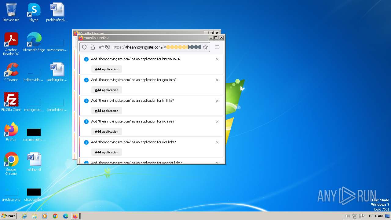Screen dimensions: 391x220
Task: Click the 12:38 AM clock
Action: click(x=375, y=216)
